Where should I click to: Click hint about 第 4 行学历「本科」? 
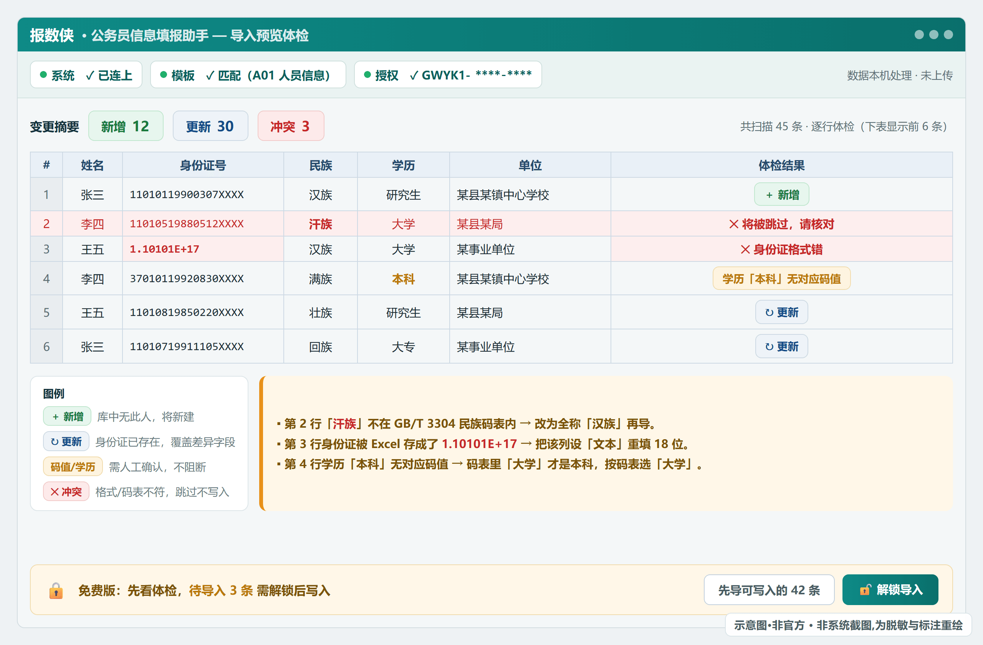tap(490, 464)
